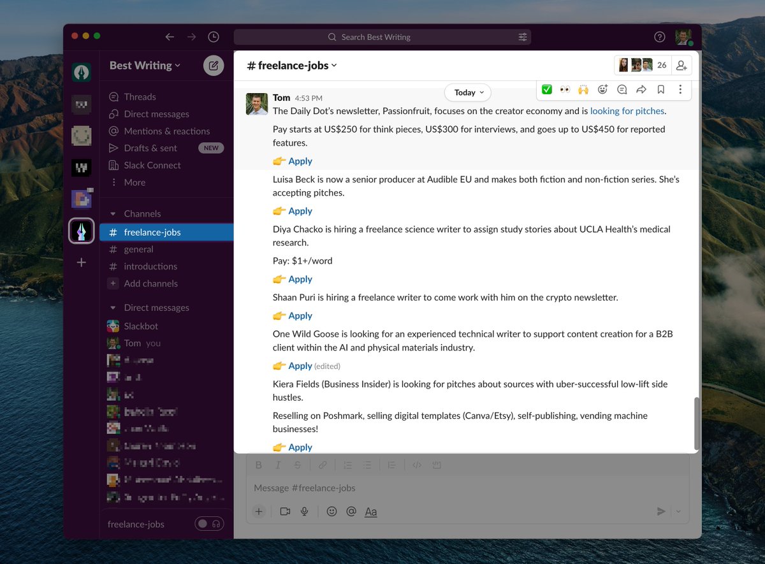Compose a new message
This screenshot has height=564, width=765.
pyautogui.click(x=214, y=66)
